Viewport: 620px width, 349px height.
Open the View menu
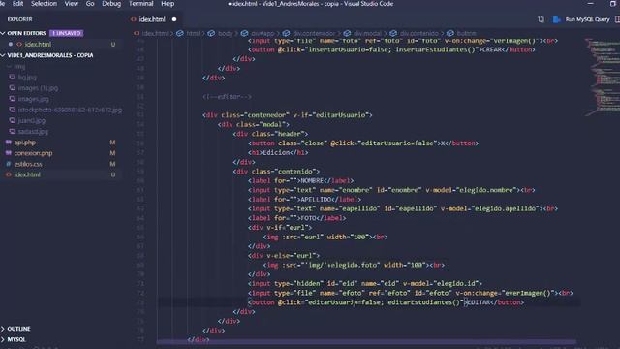coord(71,4)
